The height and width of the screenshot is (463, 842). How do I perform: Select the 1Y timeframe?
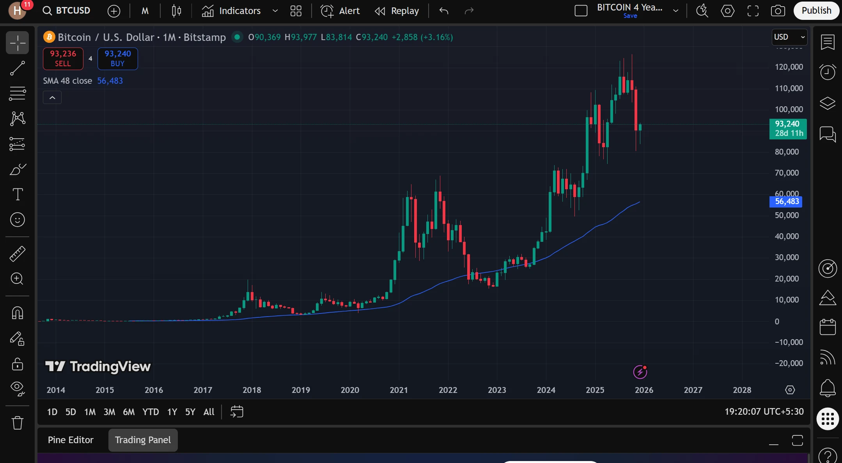click(x=171, y=412)
